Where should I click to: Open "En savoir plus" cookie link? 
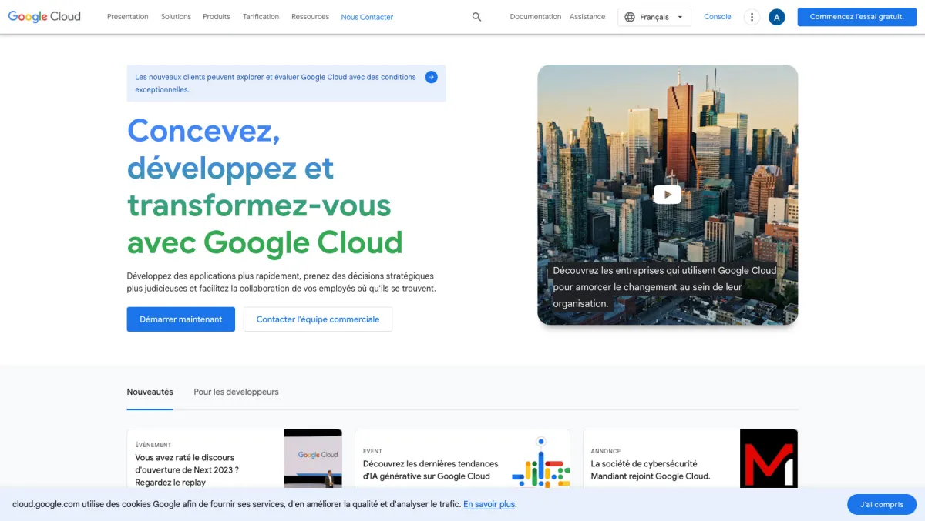[489, 505]
